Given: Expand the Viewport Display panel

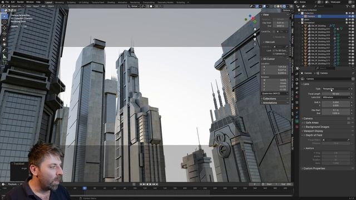Looking at the screenshot, I should click(313, 131).
